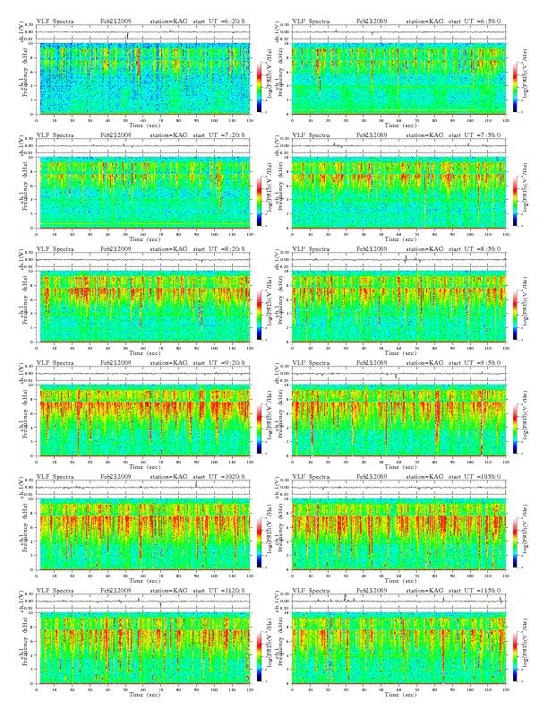Viewport: 548px width, 710px height.
Task: Click the 'start UT =9:50:0' title text
Action: point(475,363)
